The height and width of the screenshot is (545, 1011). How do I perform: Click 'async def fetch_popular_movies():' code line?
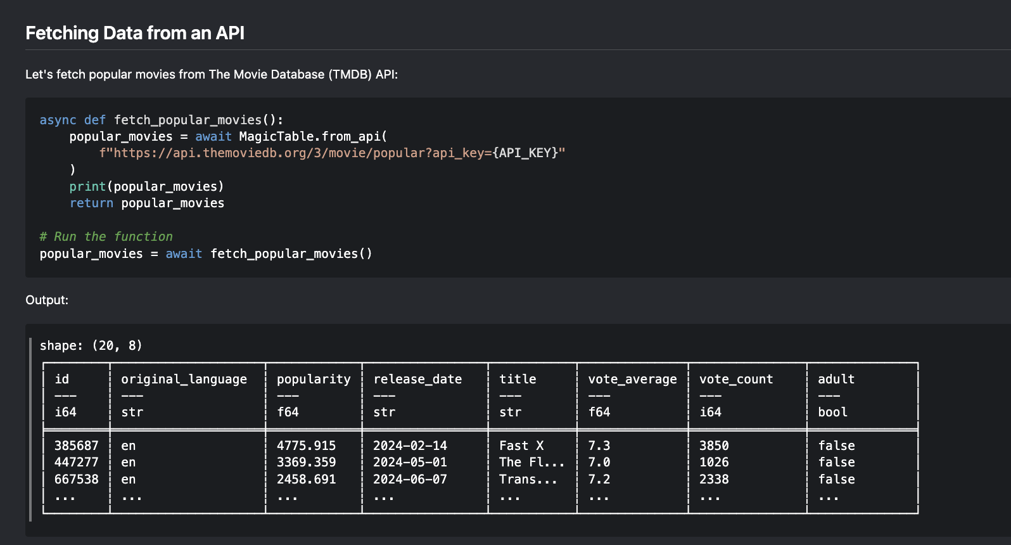click(x=162, y=120)
